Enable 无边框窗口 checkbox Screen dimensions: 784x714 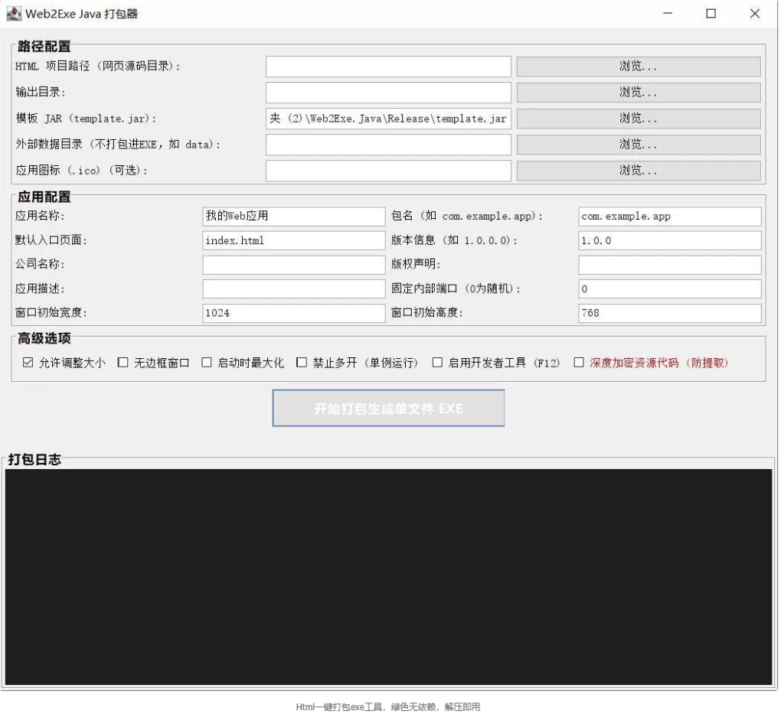tap(123, 362)
